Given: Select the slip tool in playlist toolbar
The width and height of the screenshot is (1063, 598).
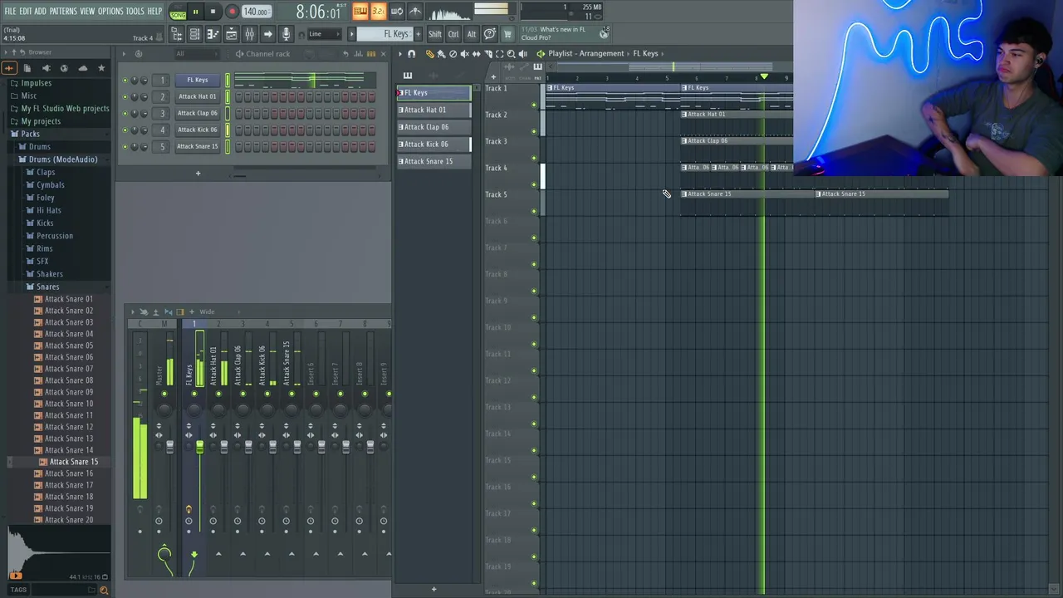Looking at the screenshot, I should point(476,53).
